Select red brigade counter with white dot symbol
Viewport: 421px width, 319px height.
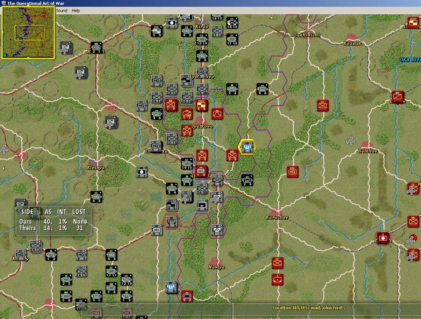point(383,238)
